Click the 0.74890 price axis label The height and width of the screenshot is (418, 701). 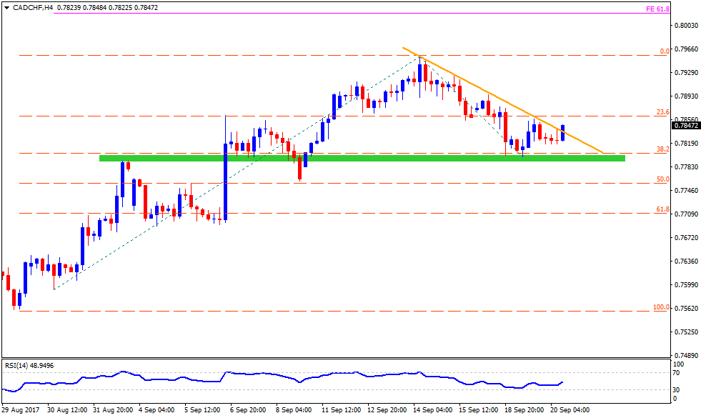[x=687, y=356]
